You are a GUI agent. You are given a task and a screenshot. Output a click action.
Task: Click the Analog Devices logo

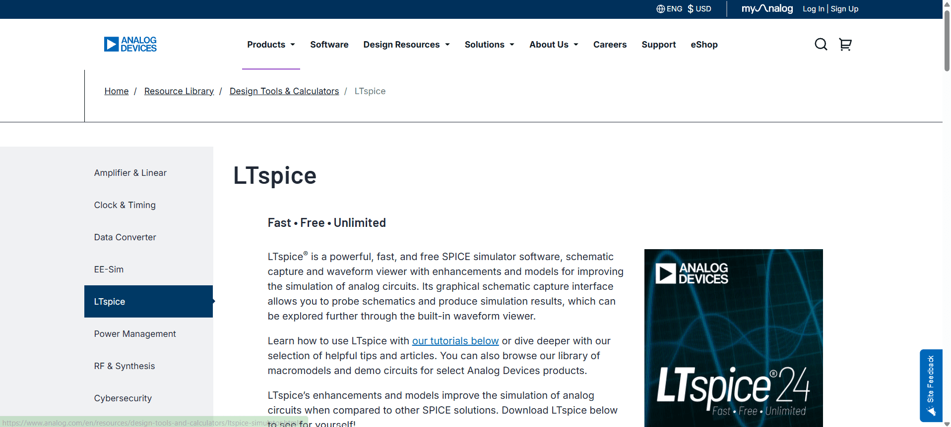point(130,44)
